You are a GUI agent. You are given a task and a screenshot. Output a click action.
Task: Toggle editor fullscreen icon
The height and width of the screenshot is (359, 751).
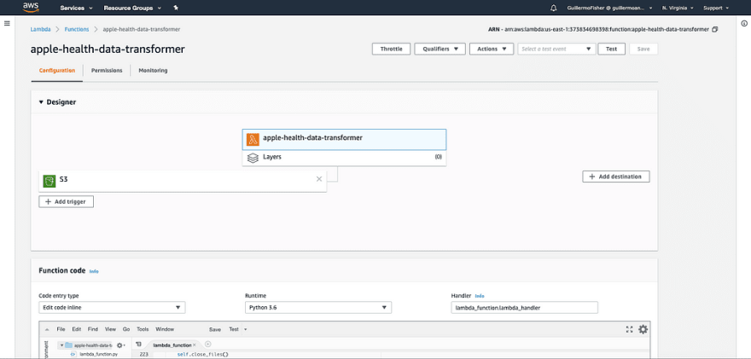point(629,329)
